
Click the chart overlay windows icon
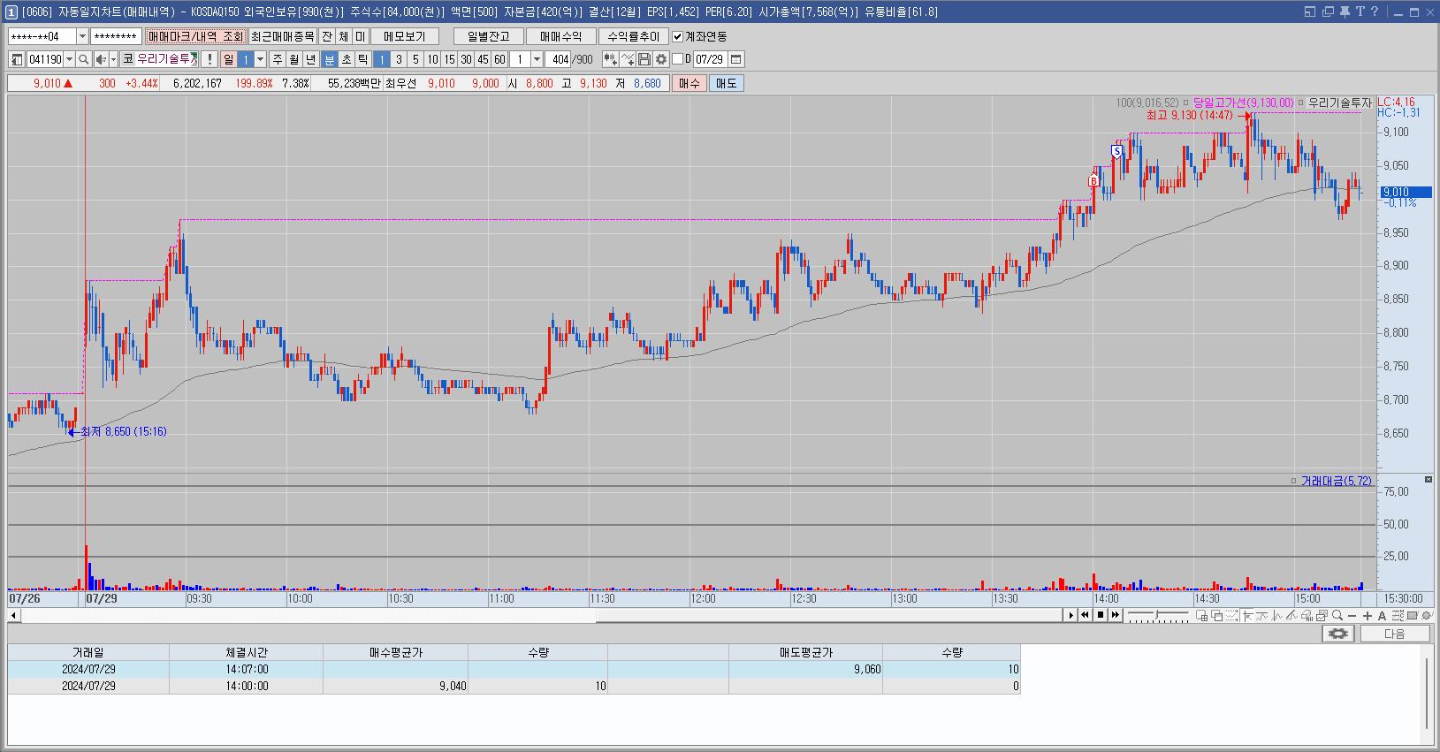click(1216, 616)
